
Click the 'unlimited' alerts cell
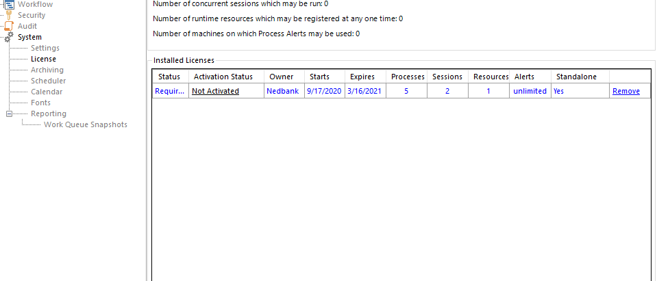tap(530, 91)
